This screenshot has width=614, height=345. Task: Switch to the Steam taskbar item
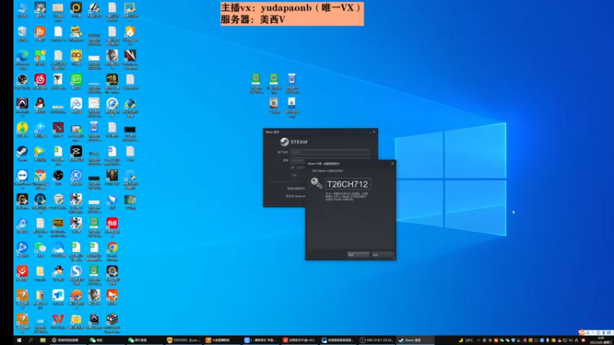point(415,340)
